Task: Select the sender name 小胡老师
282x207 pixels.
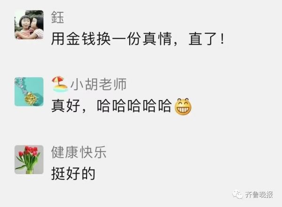Action: tap(98, 84)
